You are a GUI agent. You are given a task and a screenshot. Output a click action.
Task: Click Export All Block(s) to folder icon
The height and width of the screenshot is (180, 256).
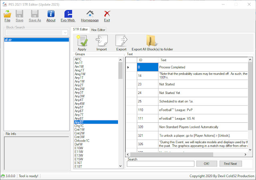(x=152, y=40)
